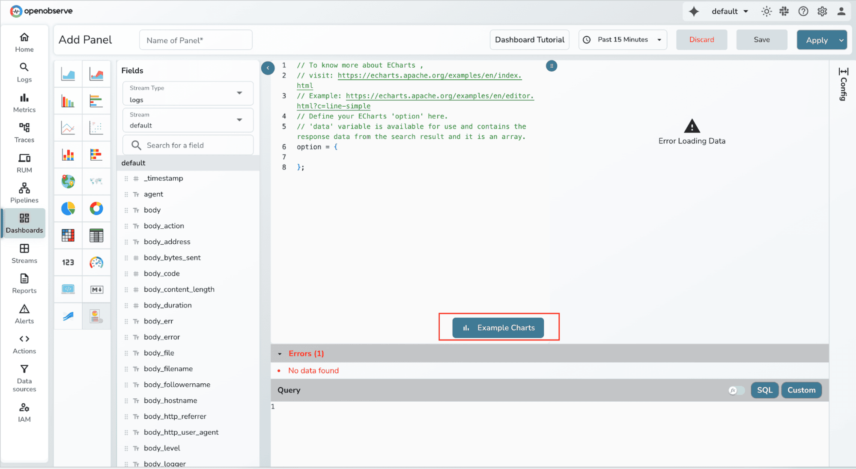Select the heatmap chart type icon
Image resolution: width=856 pixels, height=469 pixels.
point(68,236)
